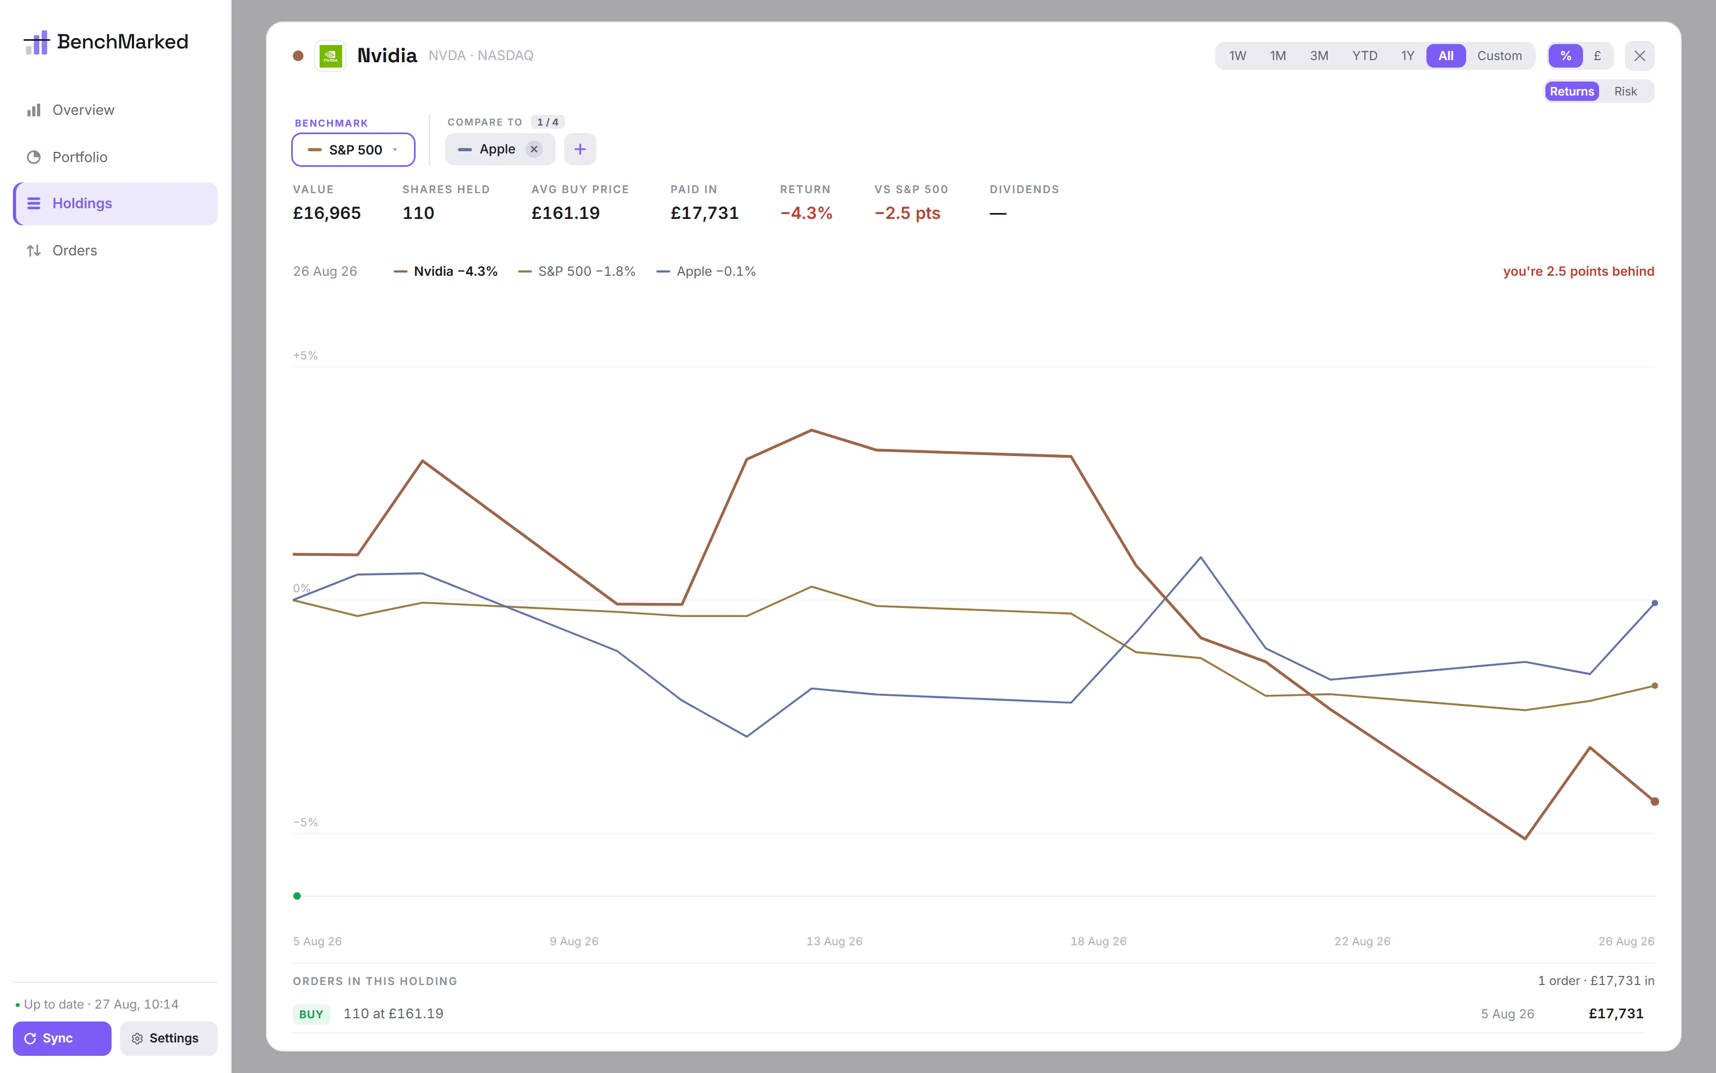
Task: Set time range to YTD
Action: pos(1365,55)
